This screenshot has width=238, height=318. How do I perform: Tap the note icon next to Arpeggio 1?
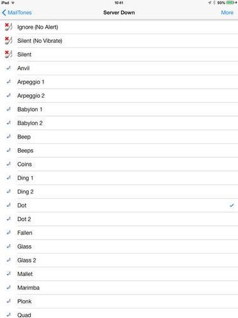[8, 82]
